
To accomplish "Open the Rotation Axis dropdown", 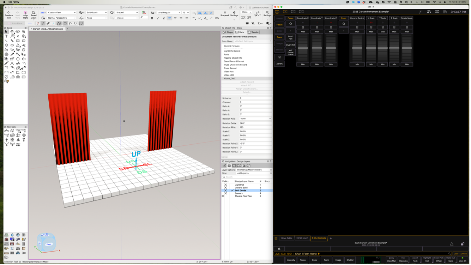I will [255, 119].
